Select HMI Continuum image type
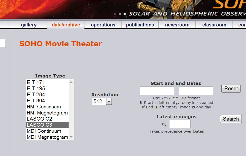This screenshot has height=156, width=246. [47, 107]
